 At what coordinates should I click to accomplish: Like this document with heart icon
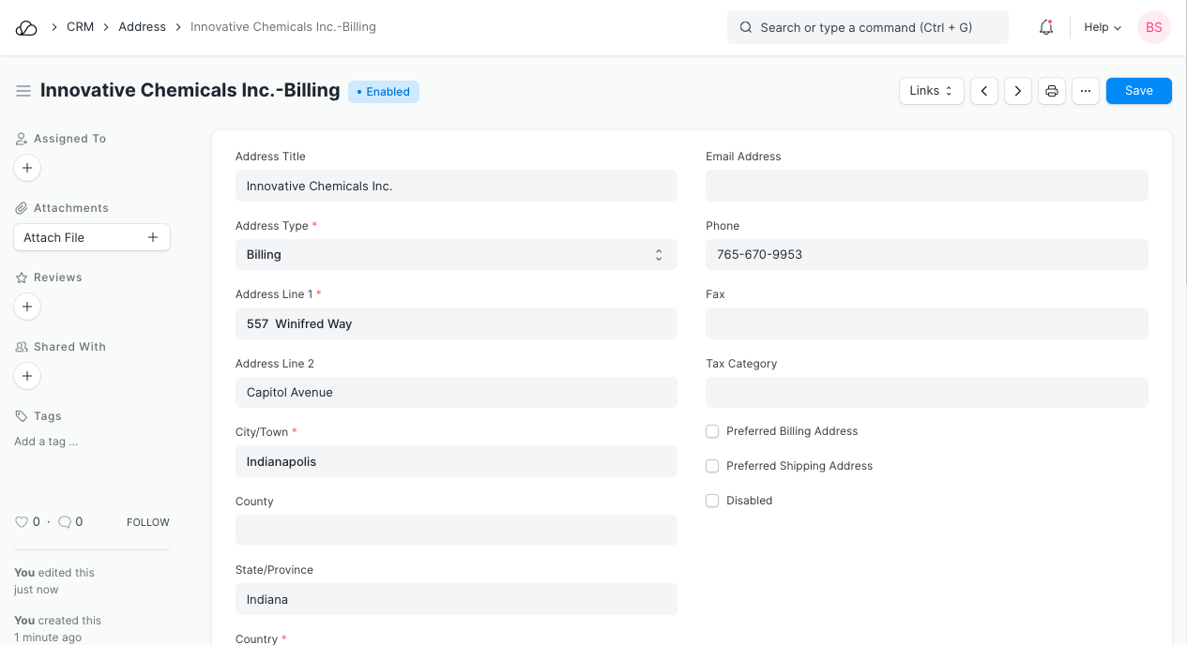pyautogui.click(x=22, y=522)
